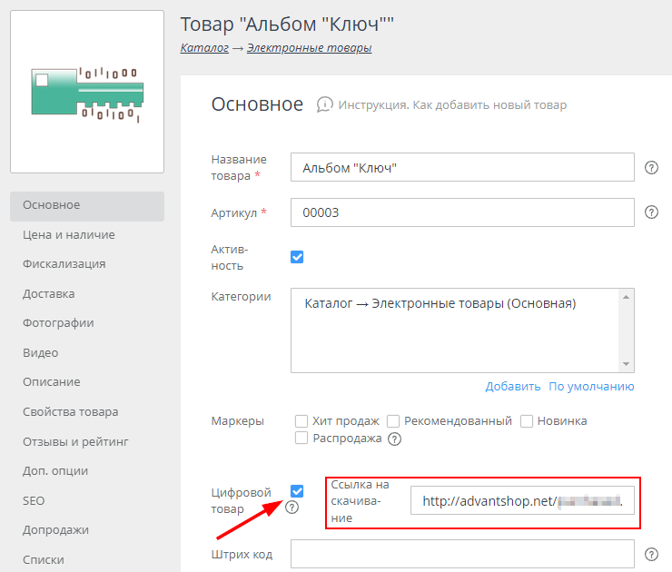Screen dimensions: 672x572
Task: Uncheck the Цифровой товар checkbox
Action: pos(297,491)
